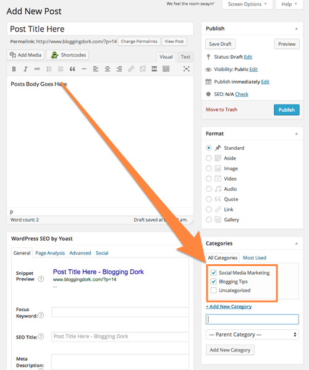Apply blockquote formatting
309x370 pixels.
pos(72,69)
